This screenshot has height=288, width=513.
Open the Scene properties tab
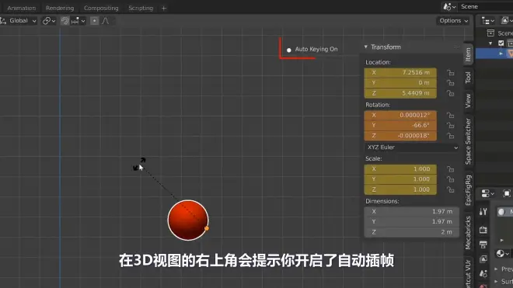tap(483, 273)
